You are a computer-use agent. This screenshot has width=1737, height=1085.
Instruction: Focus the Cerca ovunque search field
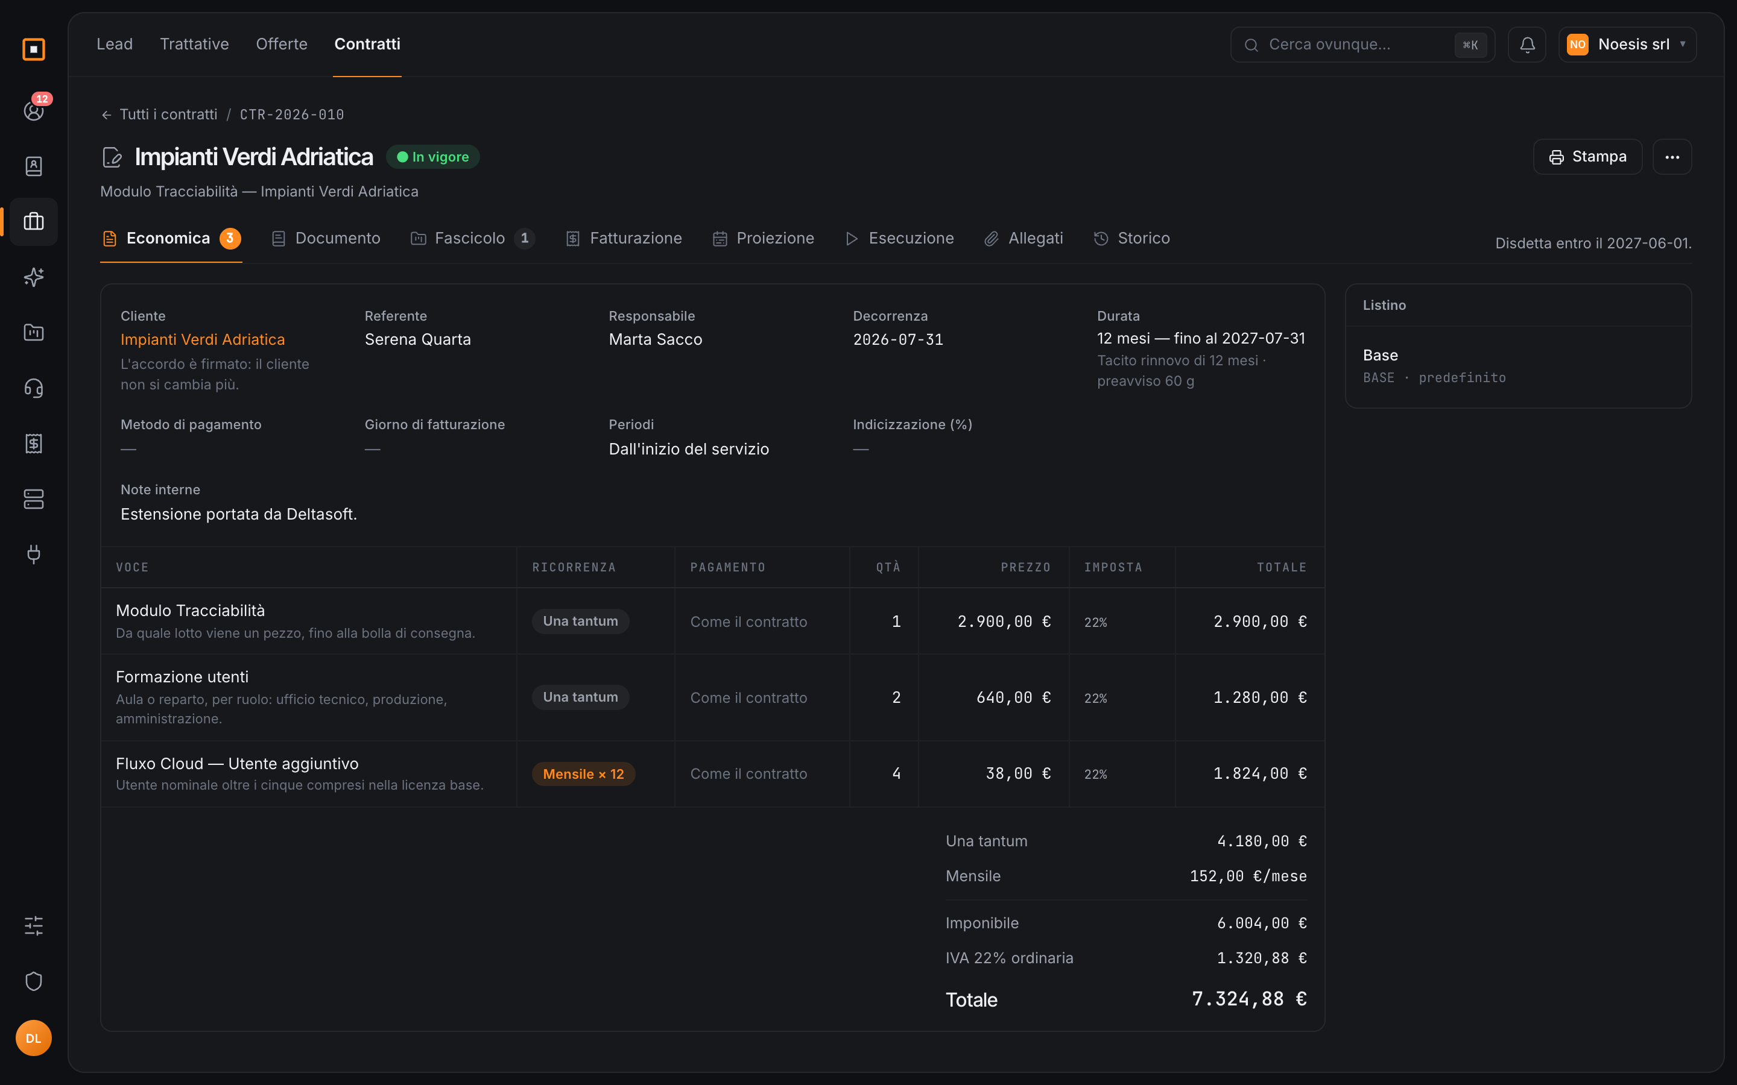pyautogui.click(x=1362, y=45)
